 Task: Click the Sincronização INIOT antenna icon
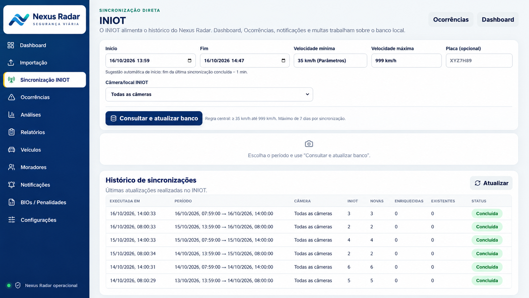11,80
